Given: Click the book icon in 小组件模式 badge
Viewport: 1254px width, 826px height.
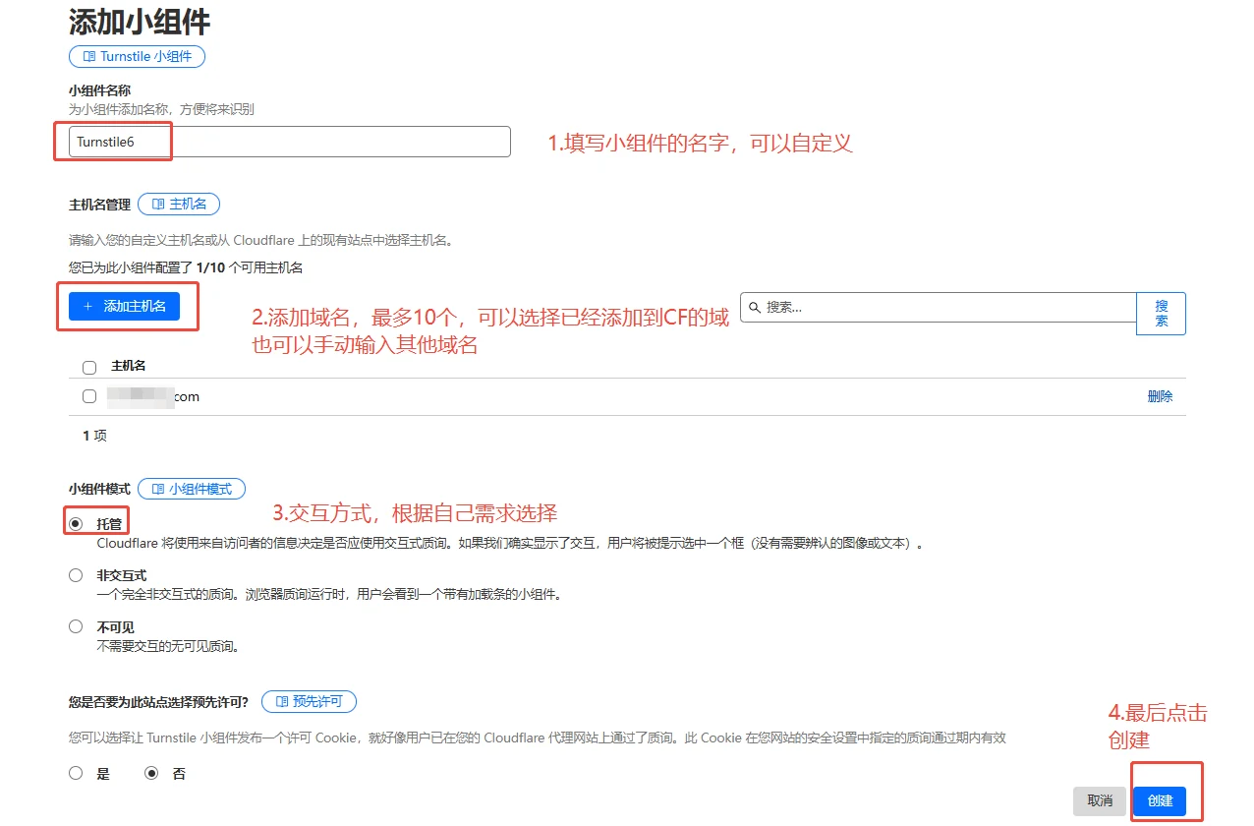Looking at the screenshot, I should (157, 489).
